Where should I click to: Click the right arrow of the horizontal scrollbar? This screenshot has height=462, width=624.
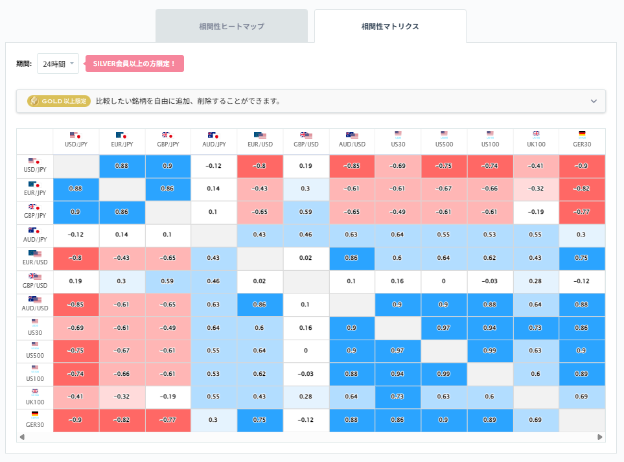[x=600, y=438]
